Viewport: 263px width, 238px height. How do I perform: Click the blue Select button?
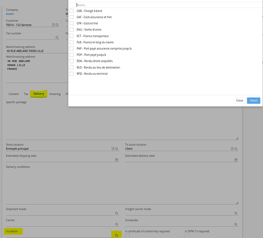coord(254,100)
